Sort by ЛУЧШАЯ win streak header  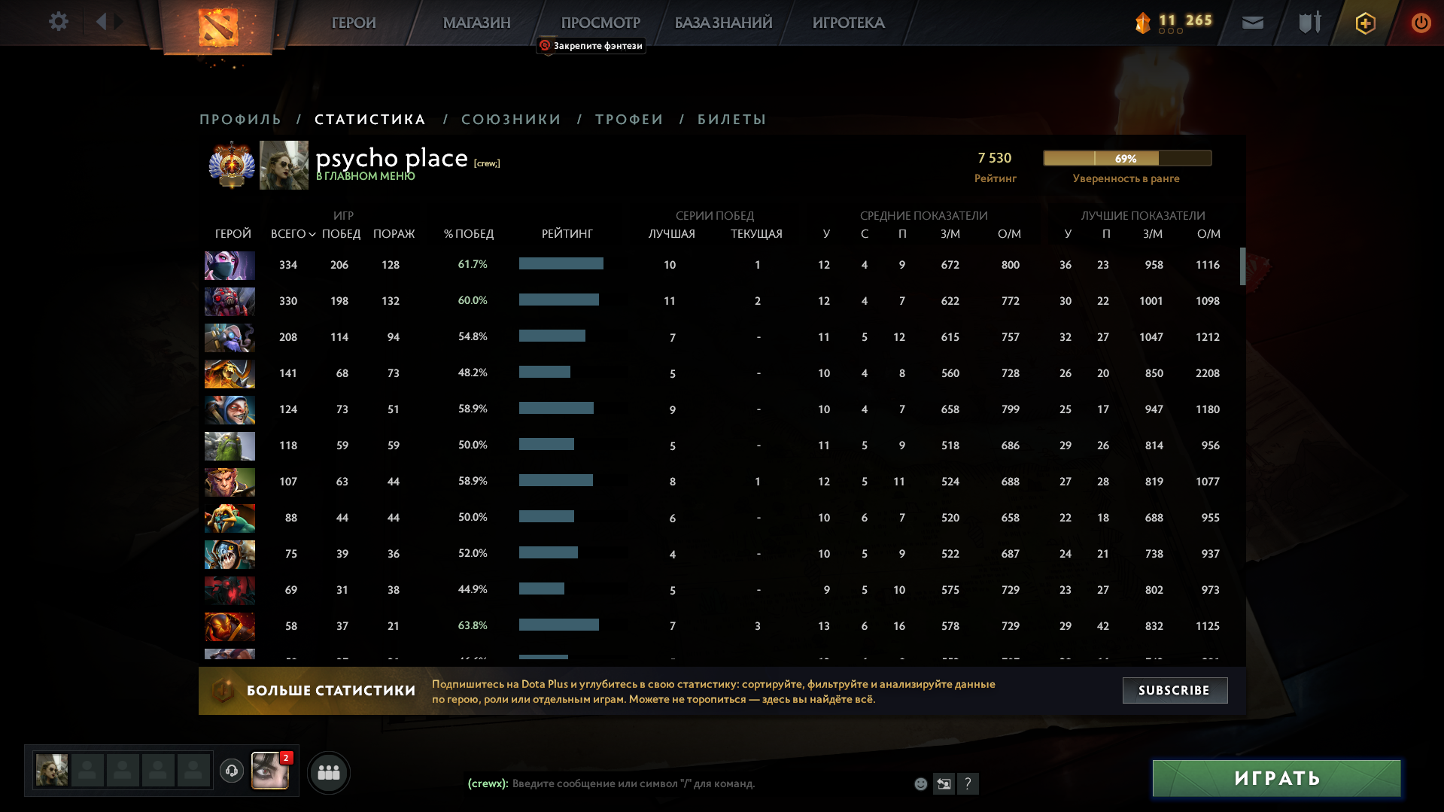point(672,234)
